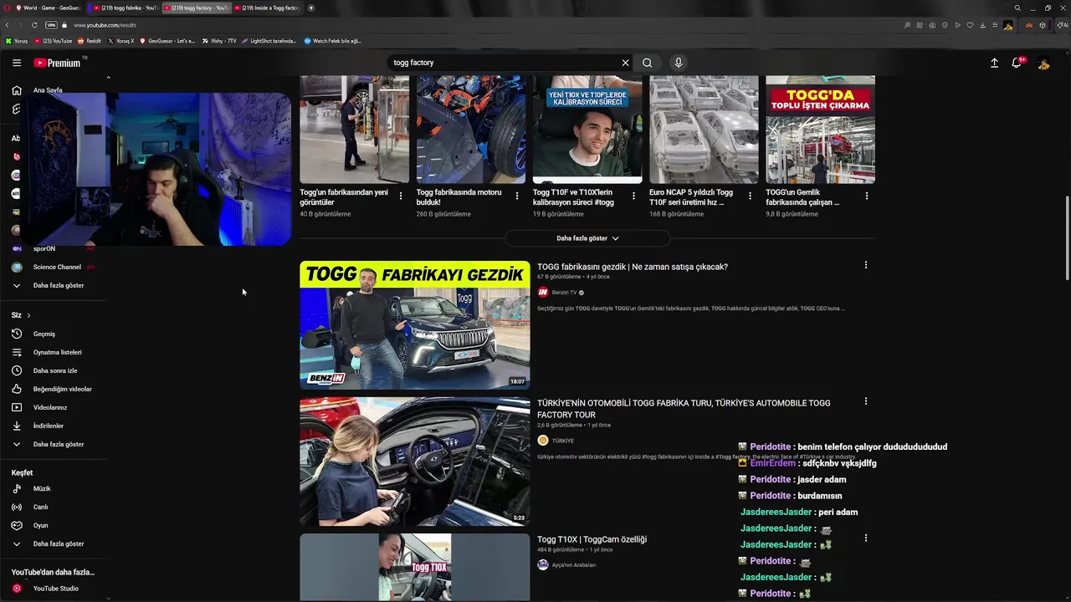1071x602 pixels.
Task: Open TÜRKİYE'NİN OTOMOBİLİ TOGG FABRİKA TURU title
Action: (x=684, y=409)
